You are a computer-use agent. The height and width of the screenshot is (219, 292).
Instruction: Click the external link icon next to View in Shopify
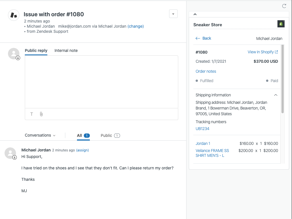pyautogui.click(x=276, y=52)
